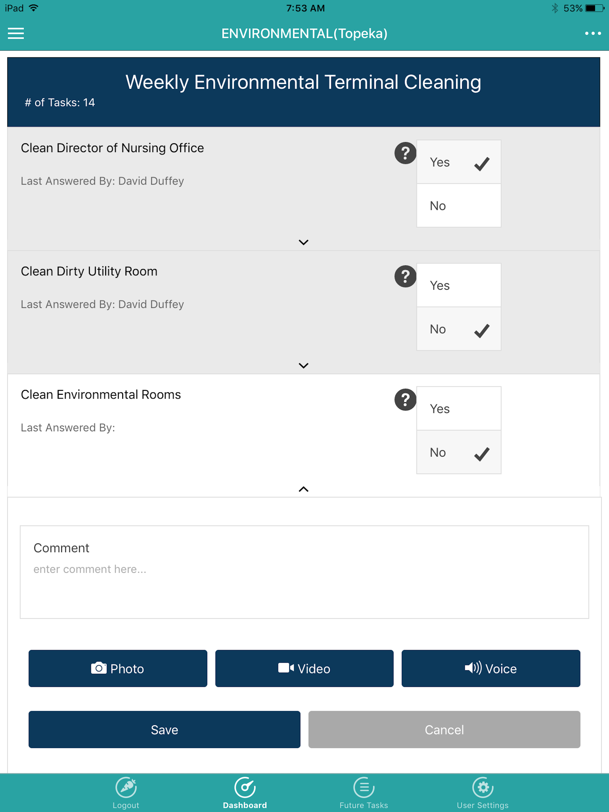
Task: Record a Voice note
Action: pyautogui.click(x=491, y=668)
